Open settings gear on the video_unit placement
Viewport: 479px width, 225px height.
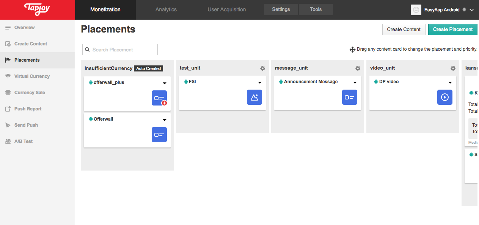453,68
